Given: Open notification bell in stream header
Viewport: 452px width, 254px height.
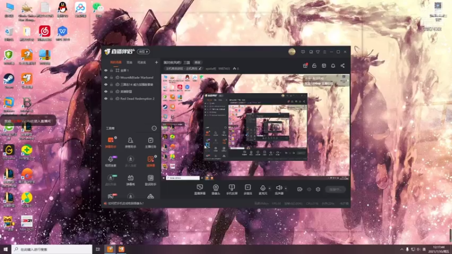Looking at the screenshot, I should [333, 65].
